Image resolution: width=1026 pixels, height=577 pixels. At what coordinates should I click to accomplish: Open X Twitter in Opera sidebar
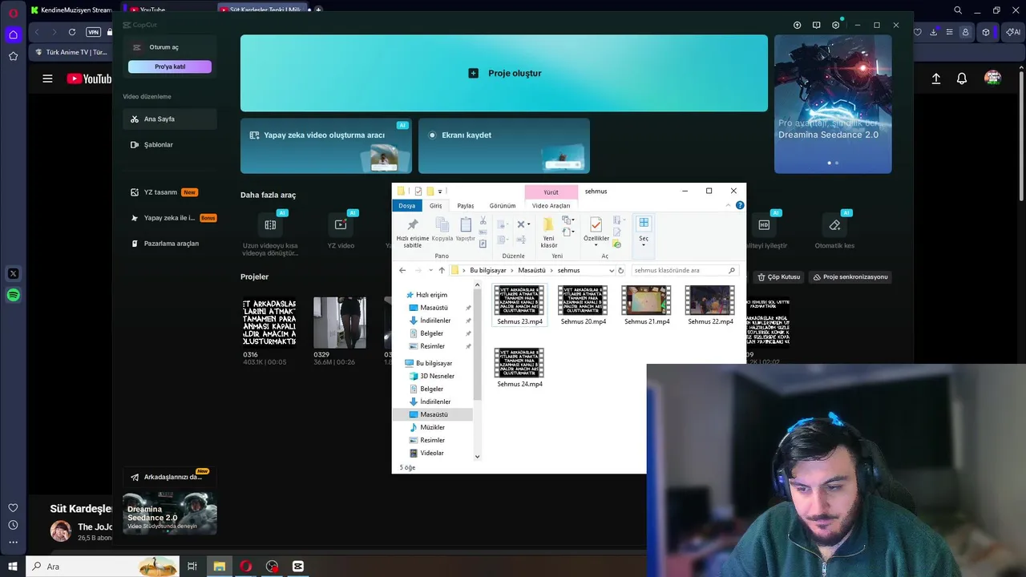tap(13, 273)
